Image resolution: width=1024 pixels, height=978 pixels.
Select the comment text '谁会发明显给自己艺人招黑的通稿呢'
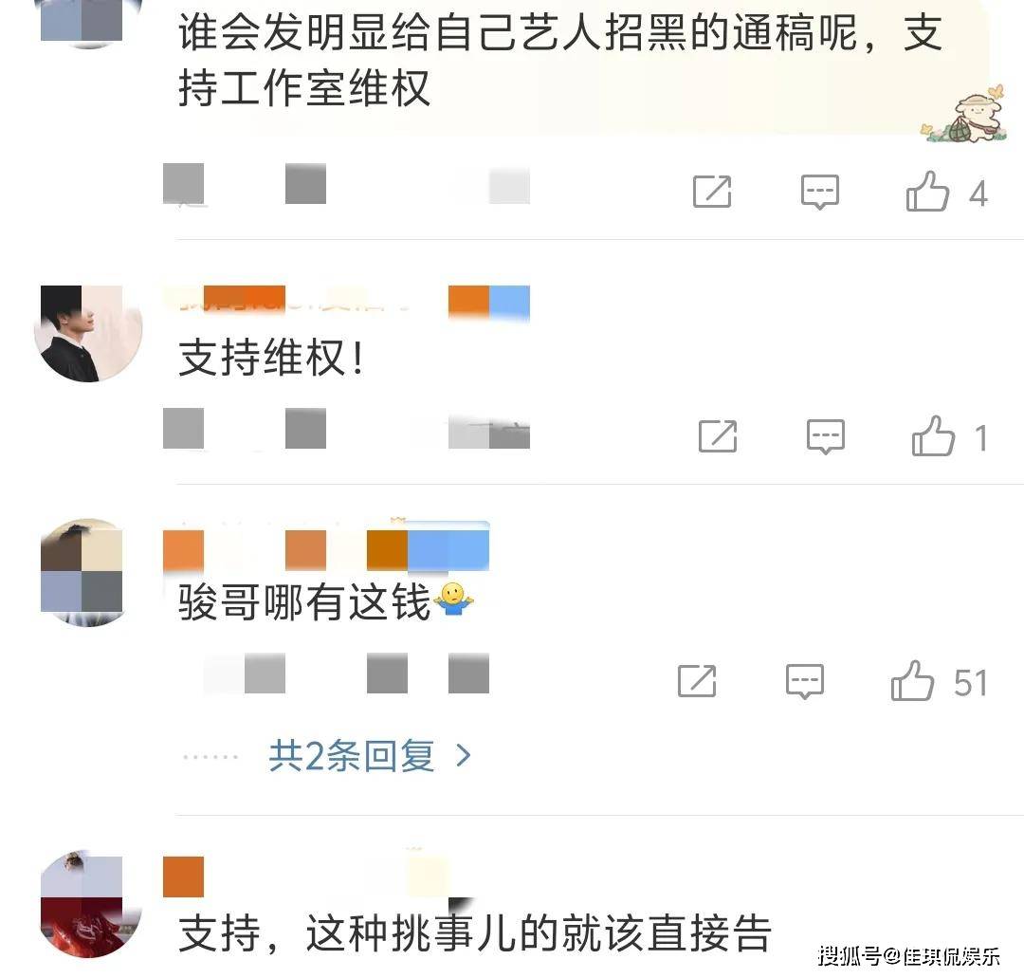(x=518, y=32)
